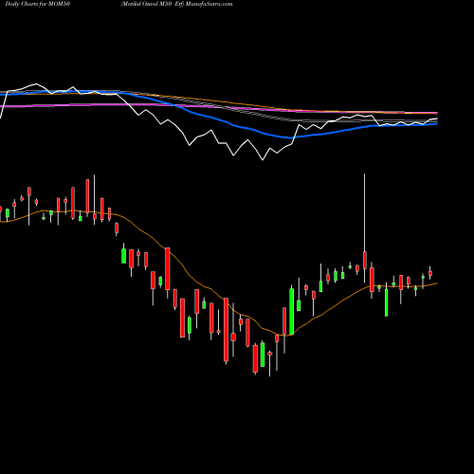Screen dimensions: 474x474
Task: Click the candlestick with the tallest upper wick
Action: pos(365,228)
